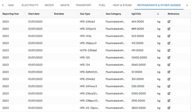
Task: Open reference link for HFE-143a row
Action: pos(169,36)
